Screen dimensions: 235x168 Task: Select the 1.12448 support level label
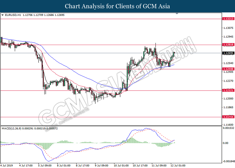coord(228,69)
